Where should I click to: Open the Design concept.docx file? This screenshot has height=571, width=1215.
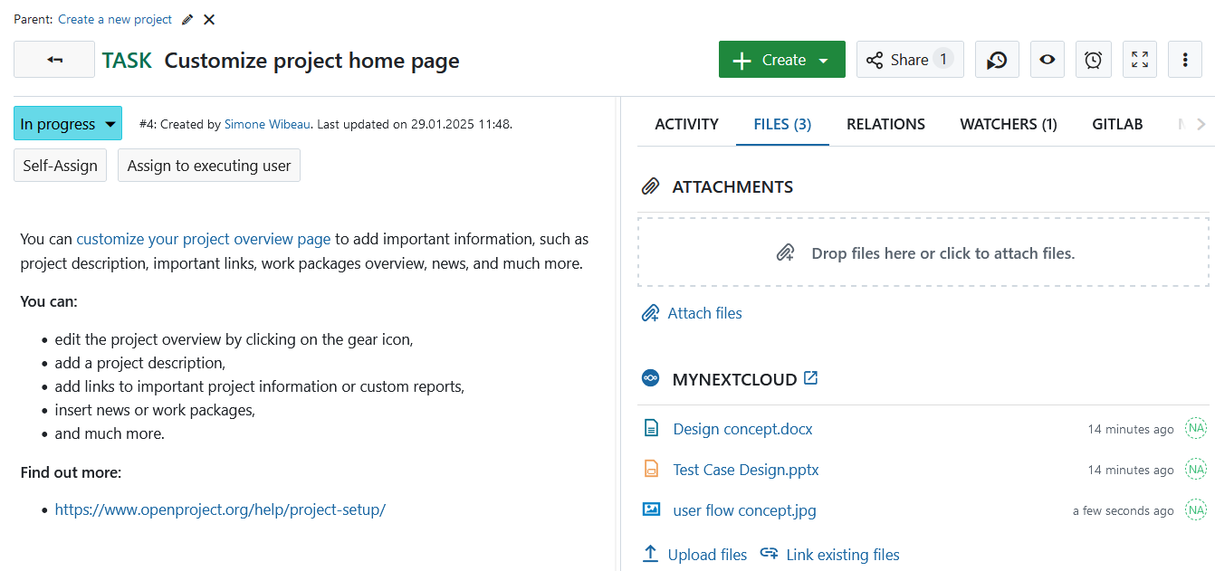pos(742,429)
